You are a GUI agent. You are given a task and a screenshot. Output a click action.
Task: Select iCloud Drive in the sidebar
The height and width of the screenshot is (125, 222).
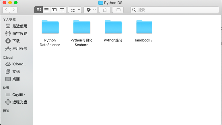[x=19, y=64]
